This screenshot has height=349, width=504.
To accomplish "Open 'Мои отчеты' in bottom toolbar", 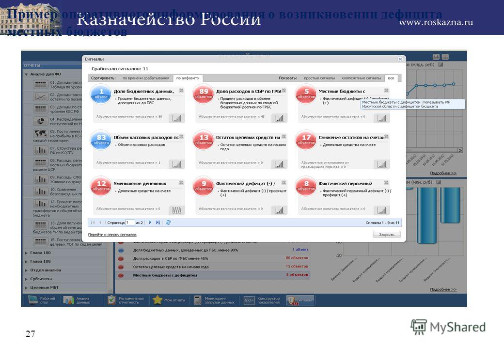I will coord(169,300).
